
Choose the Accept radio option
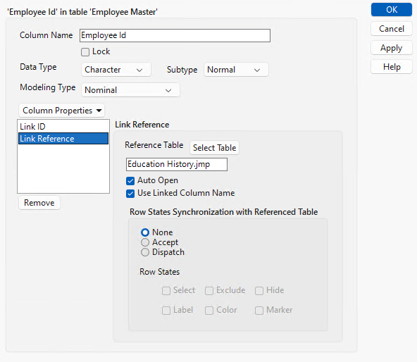tap(145, 242)
